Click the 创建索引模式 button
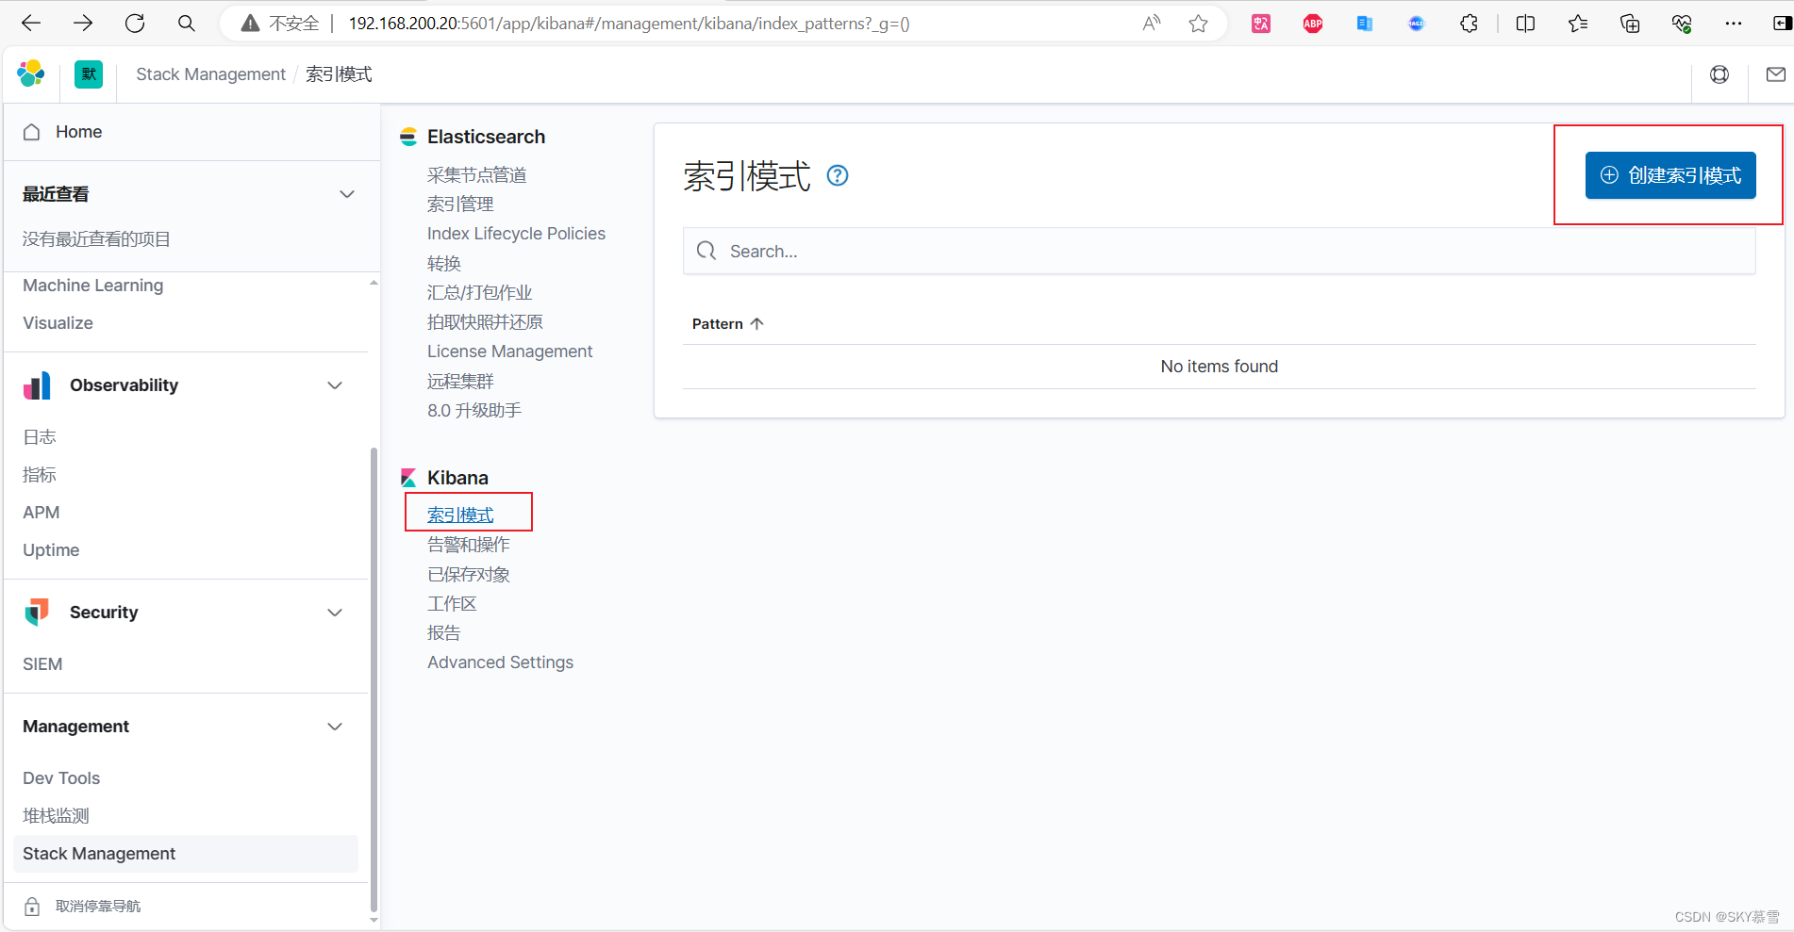1794x932 pixels. pyautogui.click(x=1670, y=175)
